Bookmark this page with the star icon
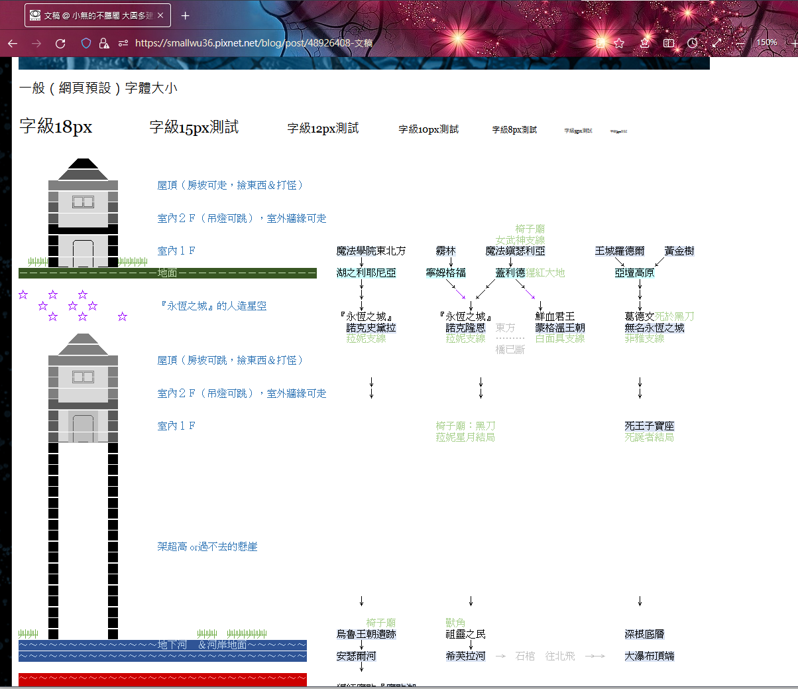This screenshot has width=798, height=689. 618,42
